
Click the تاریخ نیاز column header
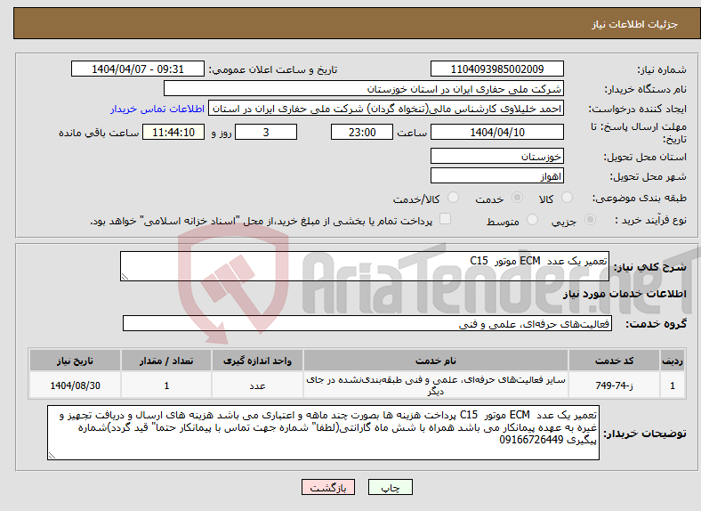[75, 361]
